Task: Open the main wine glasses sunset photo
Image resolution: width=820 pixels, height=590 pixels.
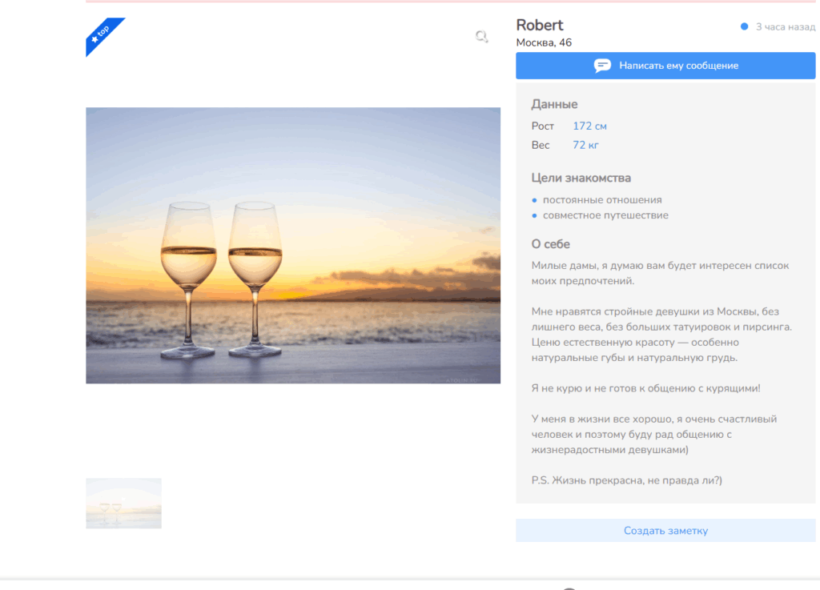Action: [x=293, y=245]
